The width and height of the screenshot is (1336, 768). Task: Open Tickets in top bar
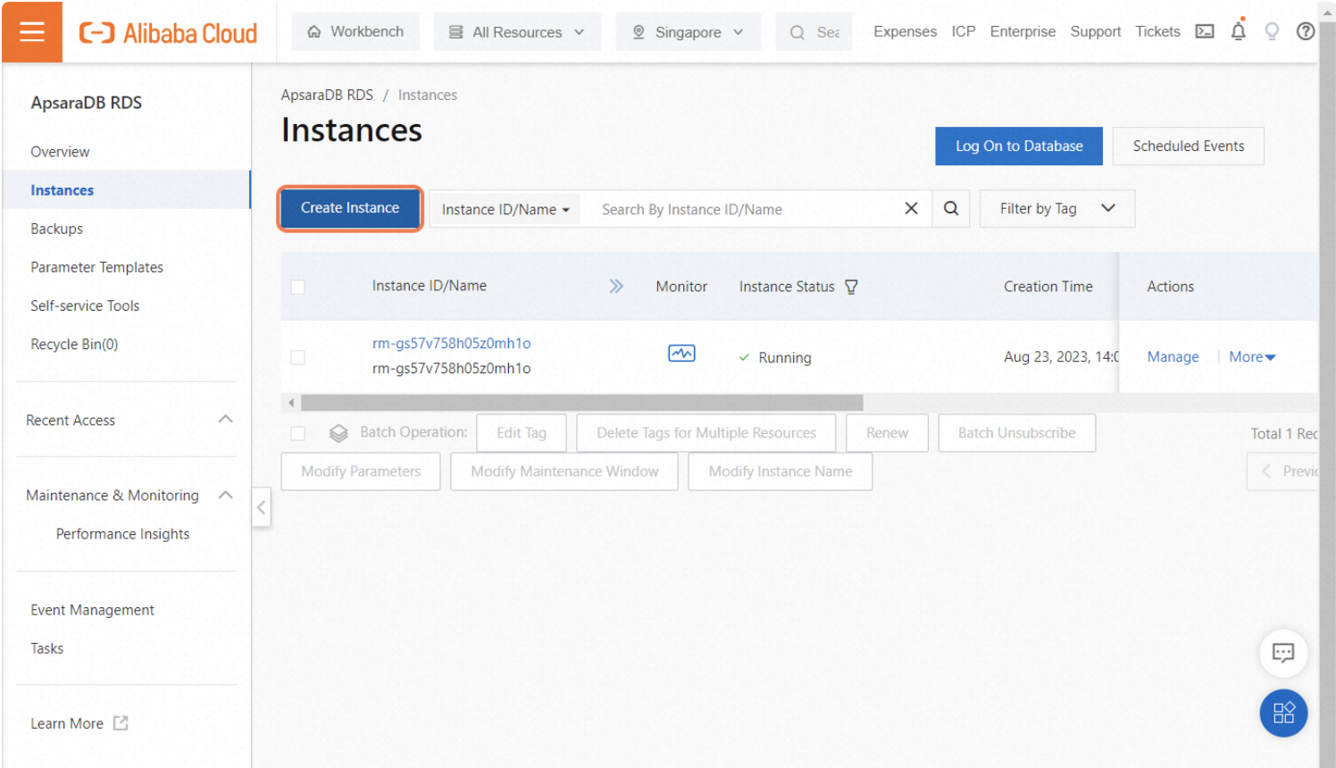pos(1157,31)
